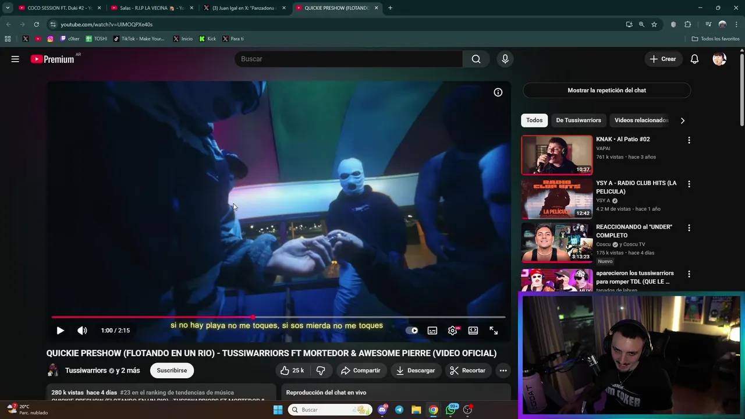Open YSY A - RADIO CLUB HITS video title
The height and width of the screenshot is (419, 745).
[636, 187]
